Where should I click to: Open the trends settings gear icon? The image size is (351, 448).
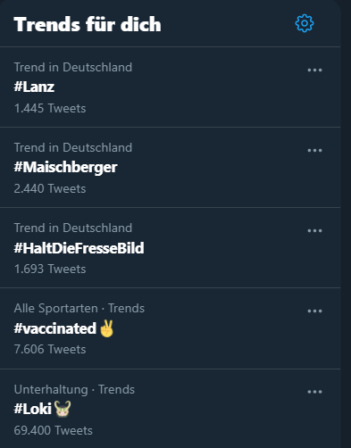pos(305,23)
